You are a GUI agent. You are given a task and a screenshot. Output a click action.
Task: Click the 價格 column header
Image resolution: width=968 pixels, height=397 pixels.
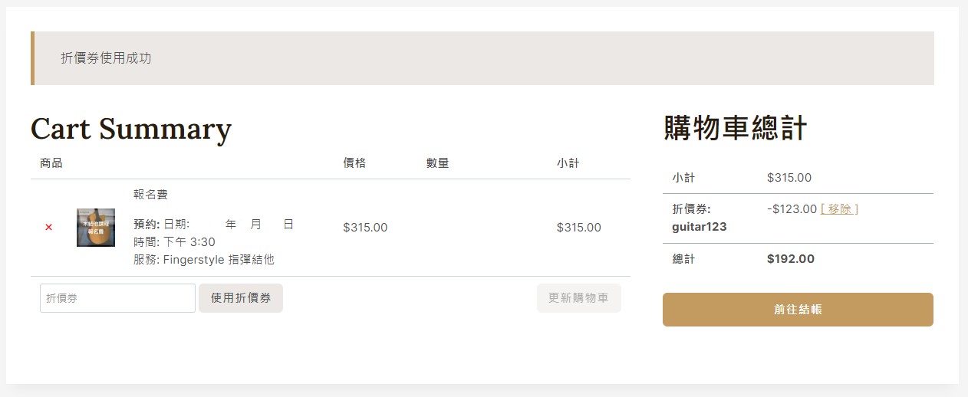point(354,163)
